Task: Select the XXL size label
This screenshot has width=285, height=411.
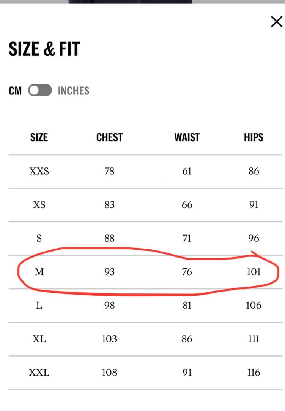Action: tap(39, 372)
